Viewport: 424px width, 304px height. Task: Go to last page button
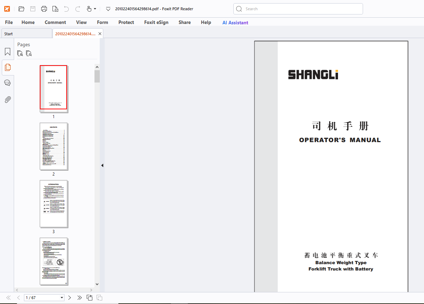(x=80, y=298)
